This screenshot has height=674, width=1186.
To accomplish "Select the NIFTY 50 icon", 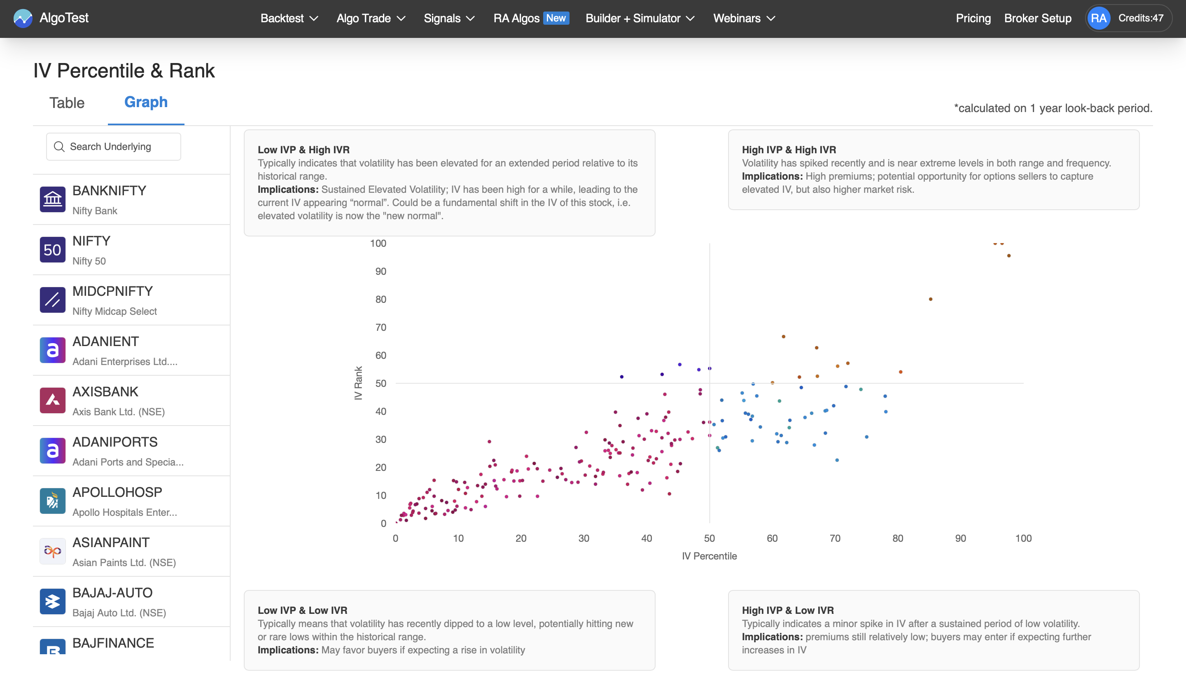I will (52, 250).
